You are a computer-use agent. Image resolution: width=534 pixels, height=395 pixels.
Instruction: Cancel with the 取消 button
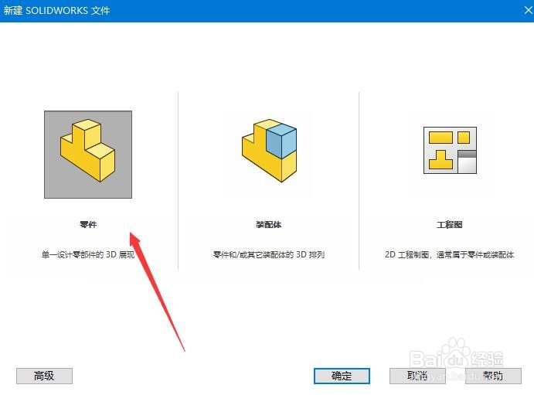click(x=417, y=376)
